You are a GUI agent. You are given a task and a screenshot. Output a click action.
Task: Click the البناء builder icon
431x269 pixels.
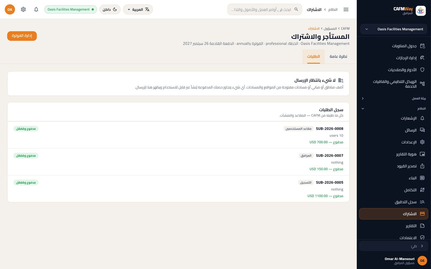tap(422, 178)
